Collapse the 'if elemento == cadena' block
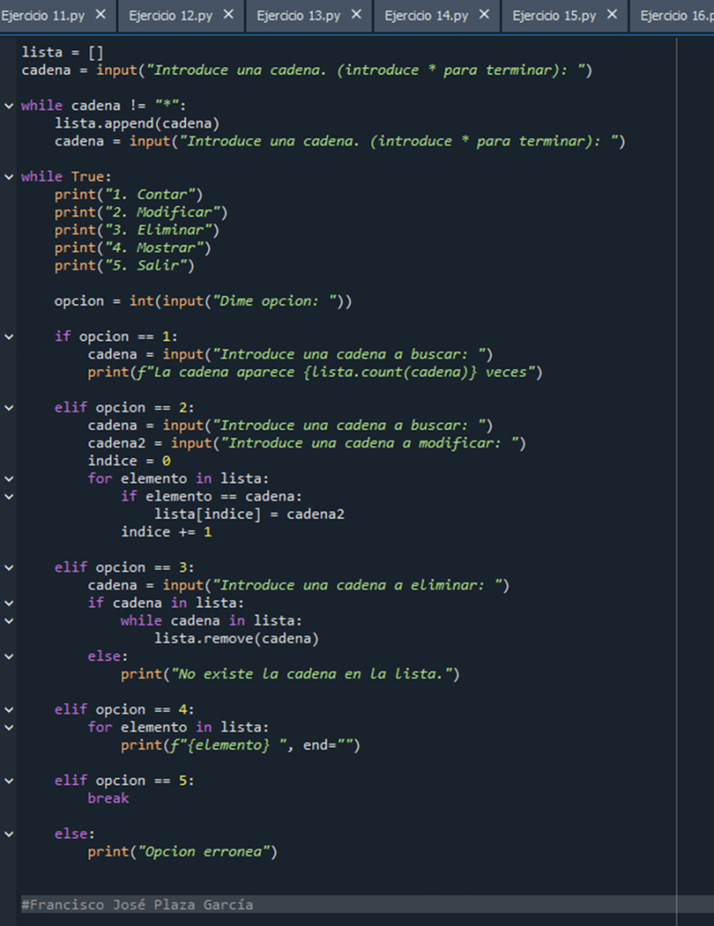Viewport: 714px width, 926px height. click(x=9, y=496)
